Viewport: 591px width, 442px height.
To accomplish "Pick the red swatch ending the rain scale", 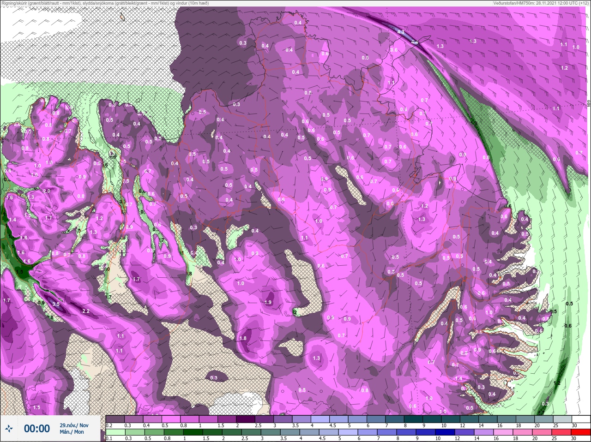I will 580,433.
